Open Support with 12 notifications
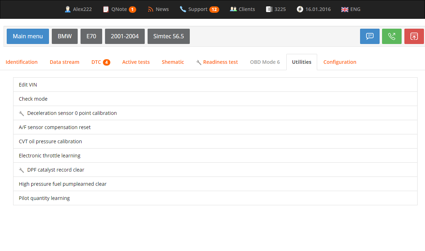Viewport: 425px width, 251px height. click(199, 9)
